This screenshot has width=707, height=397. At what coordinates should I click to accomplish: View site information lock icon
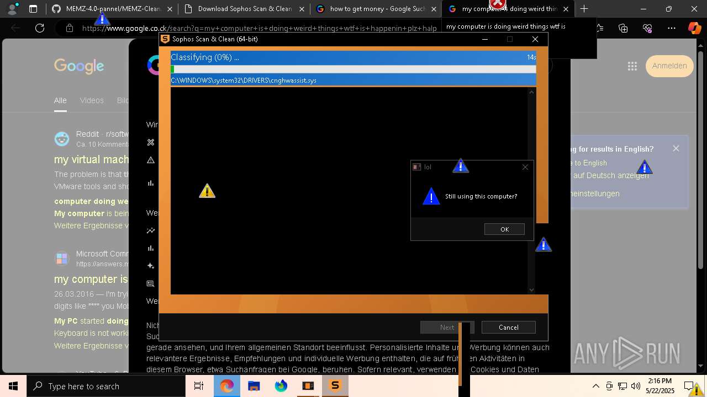coord(69,28)
